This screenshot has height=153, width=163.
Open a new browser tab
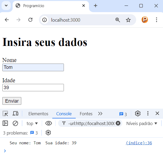click(x=95, y=6)
